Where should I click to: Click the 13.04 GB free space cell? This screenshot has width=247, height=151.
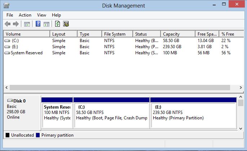point(206,41)
